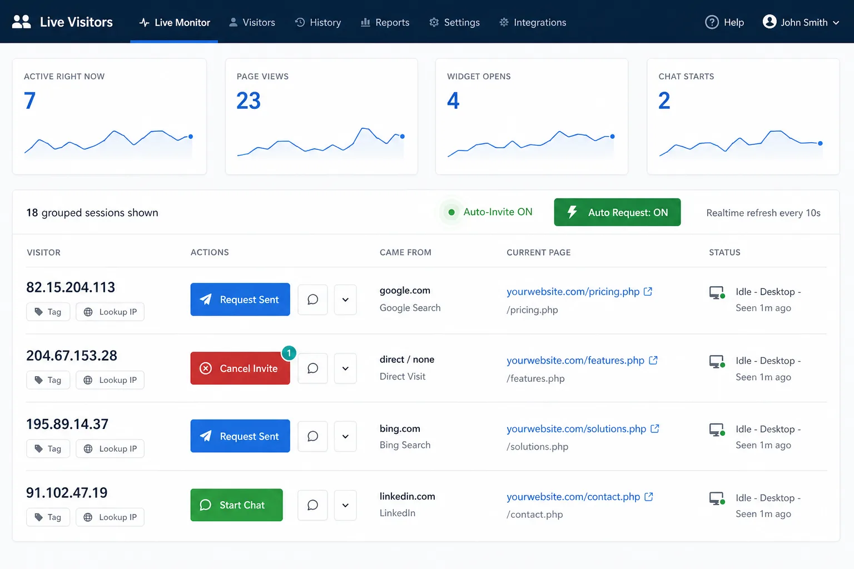Click desktop status icon for 91.102.47.19

(x=717, y=498)
